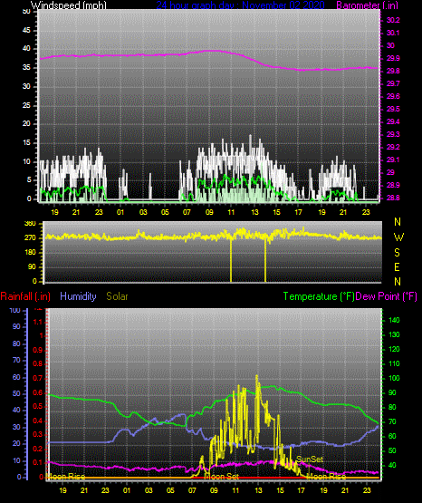
Task: Click the "28.8" barometer axis value
Action: click(393, 198)
